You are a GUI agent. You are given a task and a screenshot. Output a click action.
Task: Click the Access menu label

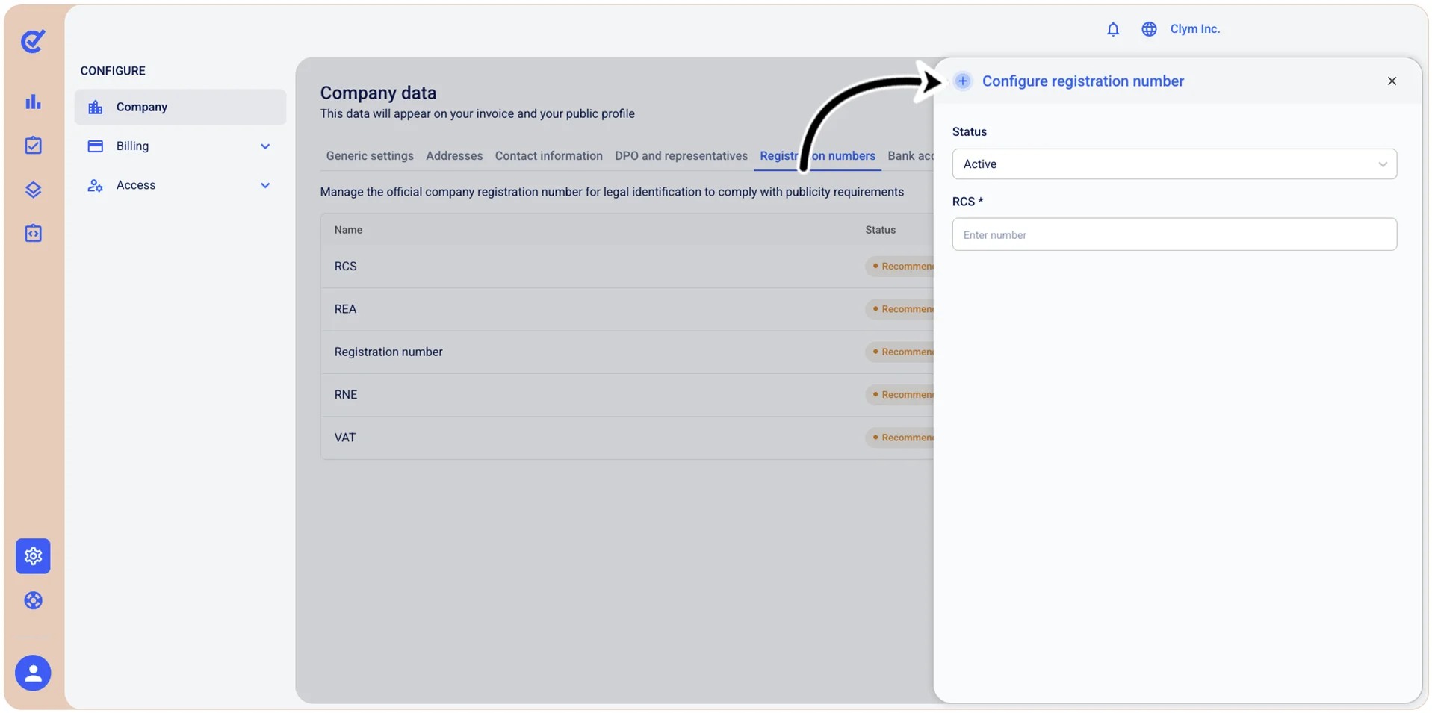pos(136,185)
